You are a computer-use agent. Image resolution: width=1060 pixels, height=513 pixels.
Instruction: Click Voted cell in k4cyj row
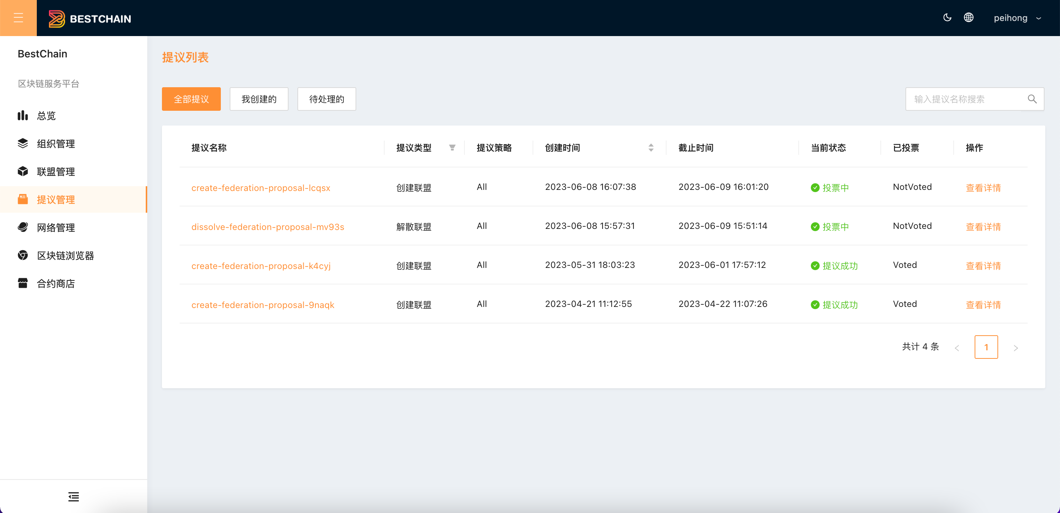905,265
